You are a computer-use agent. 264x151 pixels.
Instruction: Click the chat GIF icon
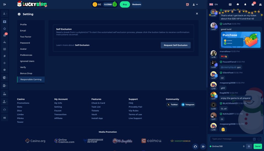(x=254, y=139)
